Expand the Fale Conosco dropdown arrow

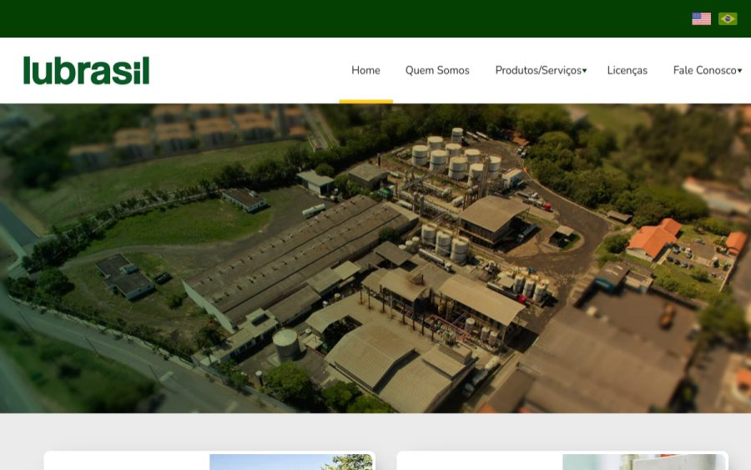pos(739,71)
